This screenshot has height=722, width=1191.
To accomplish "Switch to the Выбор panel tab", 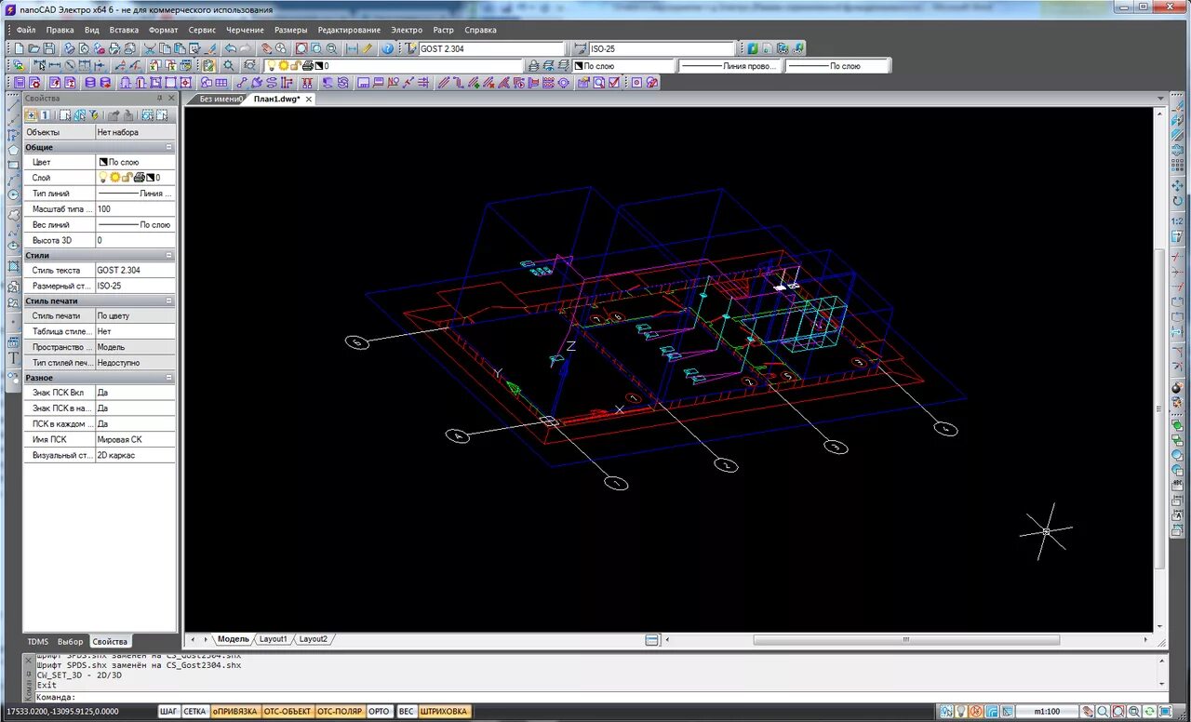I will coord(70,641).
